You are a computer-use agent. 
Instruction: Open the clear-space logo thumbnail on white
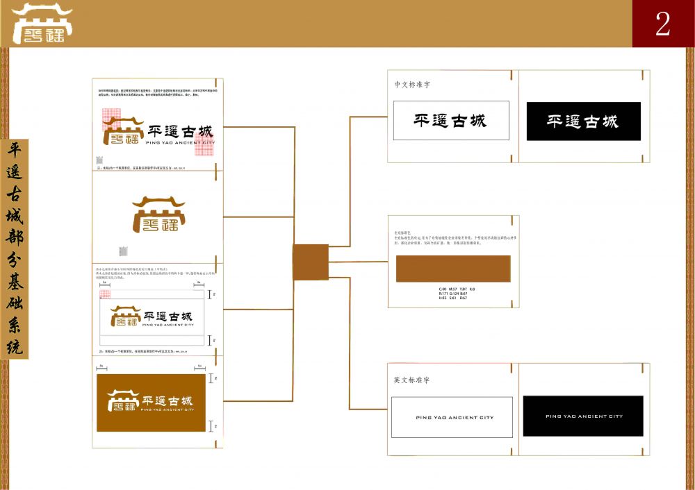coord(157,310)
